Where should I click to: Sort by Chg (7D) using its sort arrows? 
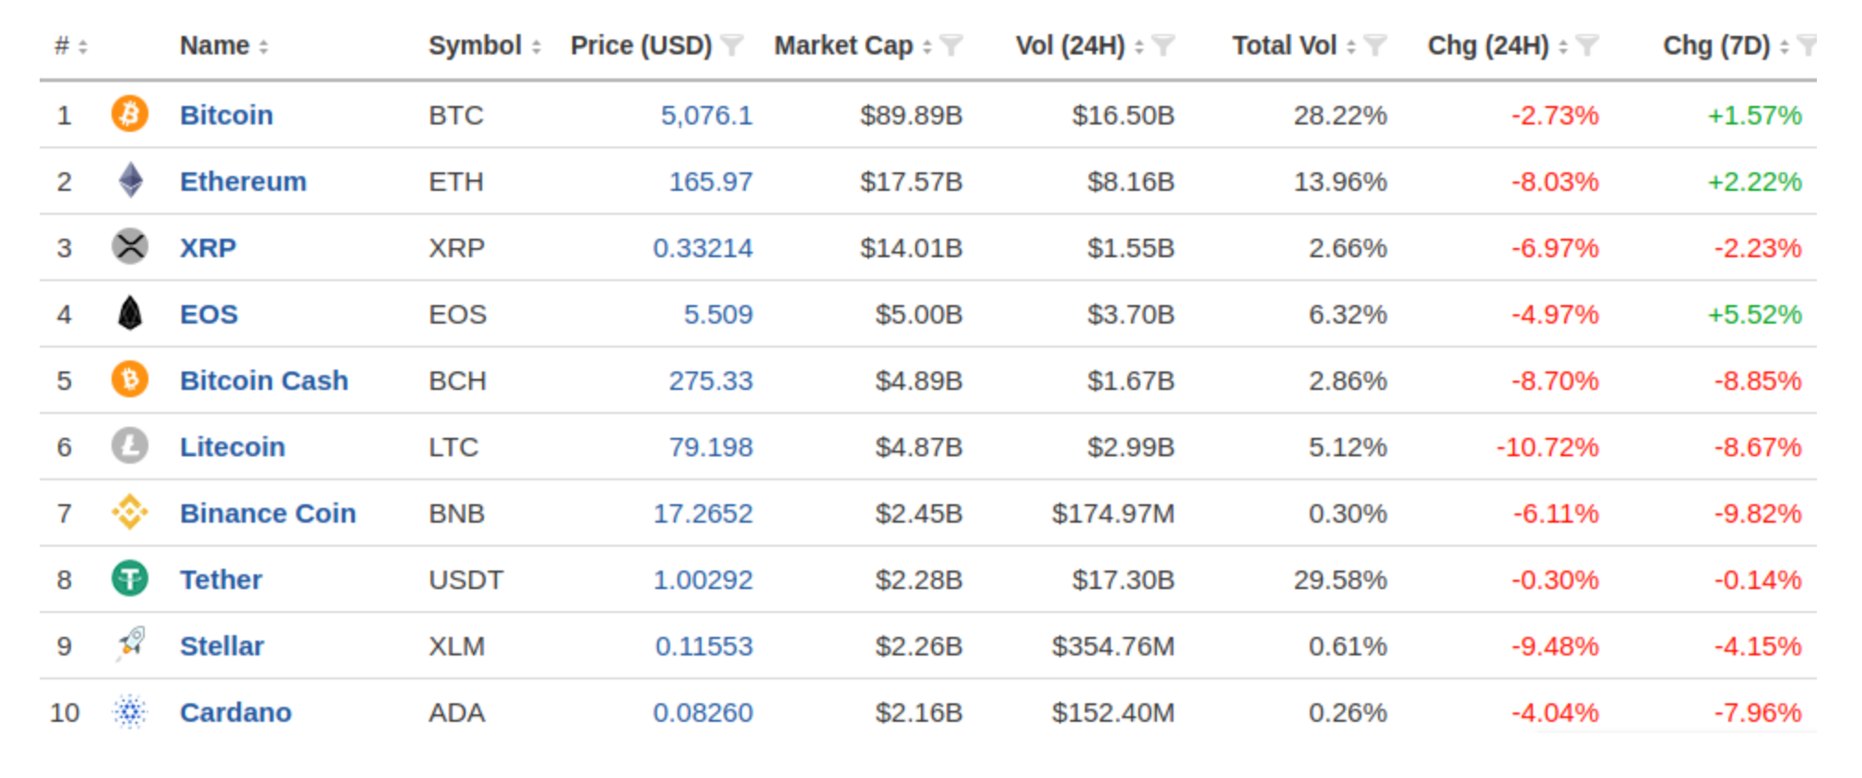1785,46
